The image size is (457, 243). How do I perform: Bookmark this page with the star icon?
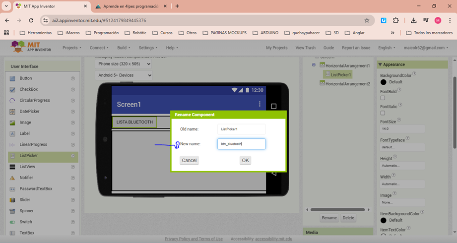click(367, 20)
